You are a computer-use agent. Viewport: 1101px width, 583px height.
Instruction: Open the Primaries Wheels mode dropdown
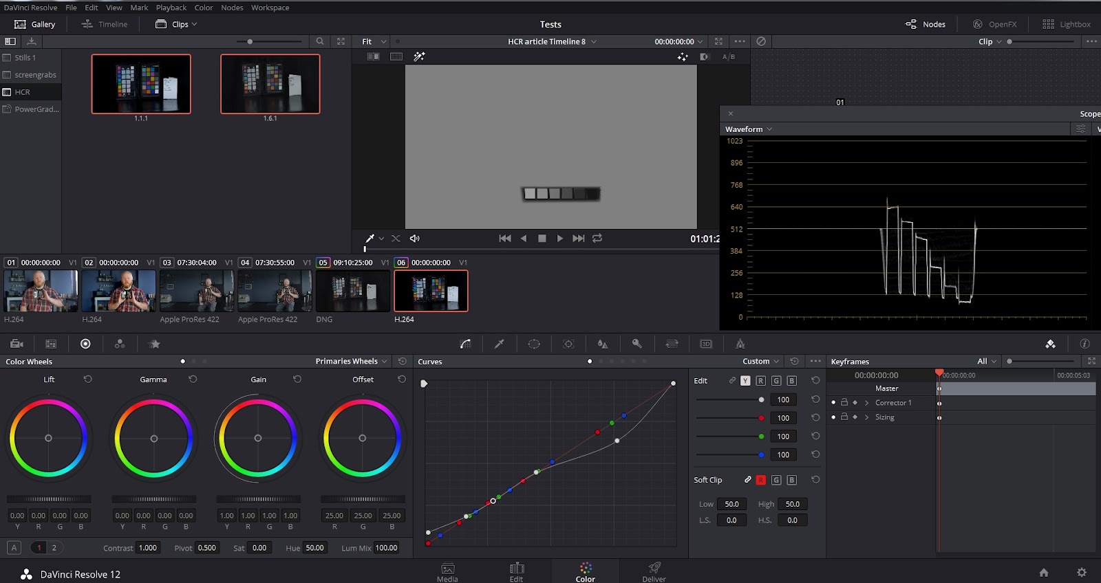(x=351, y=362)
